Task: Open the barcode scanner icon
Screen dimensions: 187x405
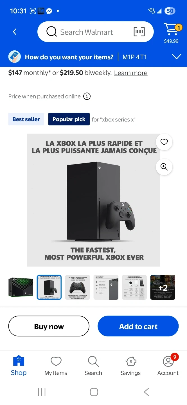Action: pyautogui.click(x=139, y=32)
